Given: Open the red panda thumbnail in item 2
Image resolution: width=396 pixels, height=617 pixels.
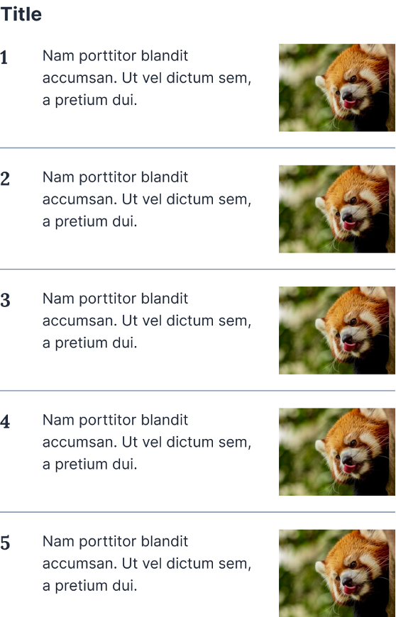Looking at the screenshot, I should [x=337, y=209].
